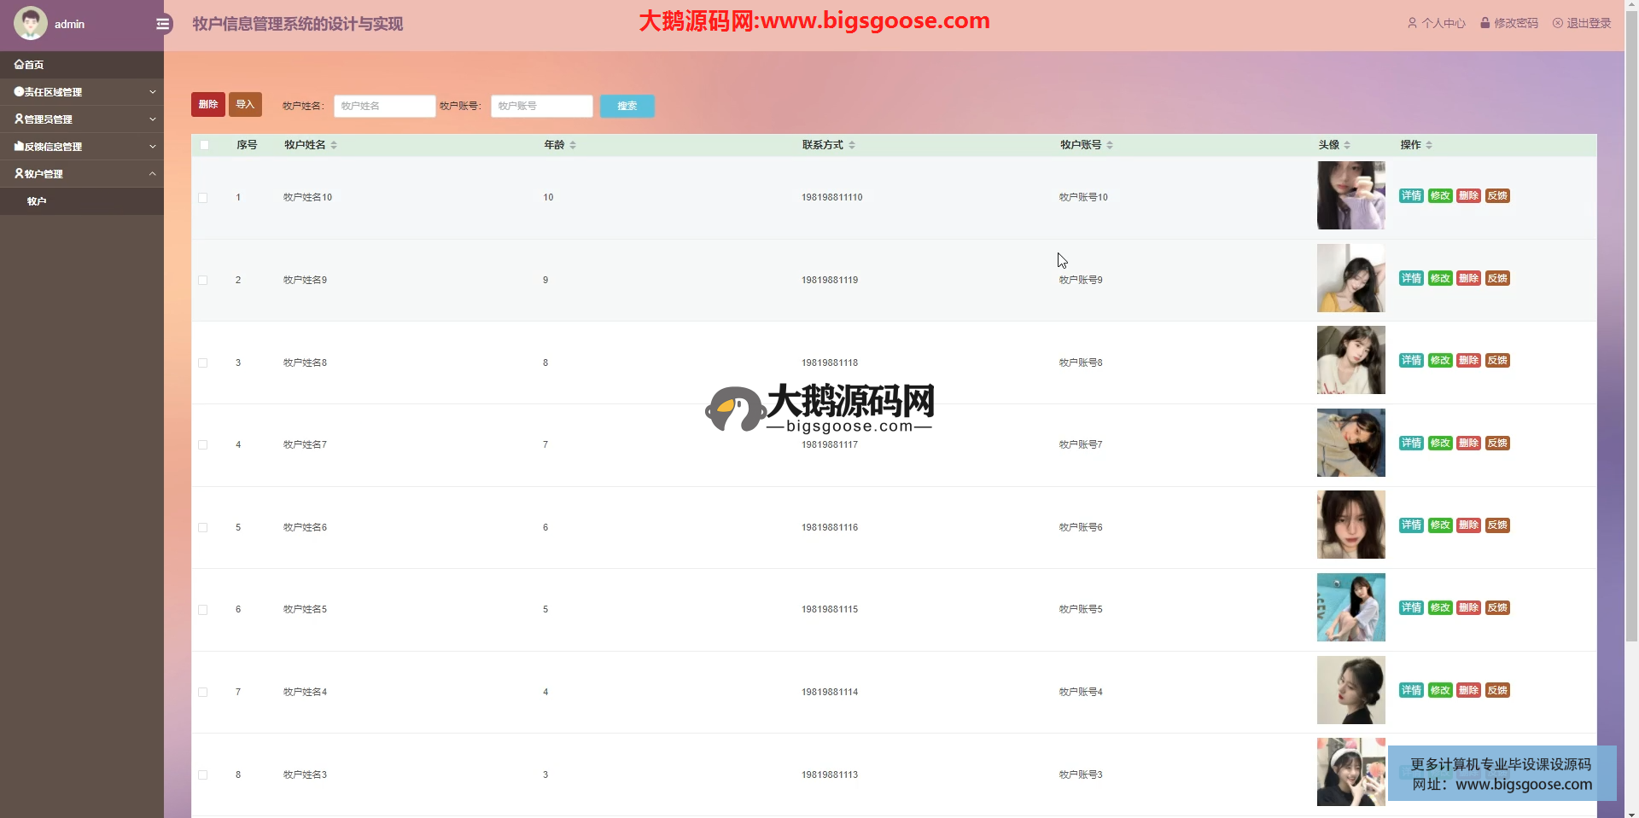Click the blue 搜索 button
The width and height of the screenshot is (1639, 818).
[627, 106]
